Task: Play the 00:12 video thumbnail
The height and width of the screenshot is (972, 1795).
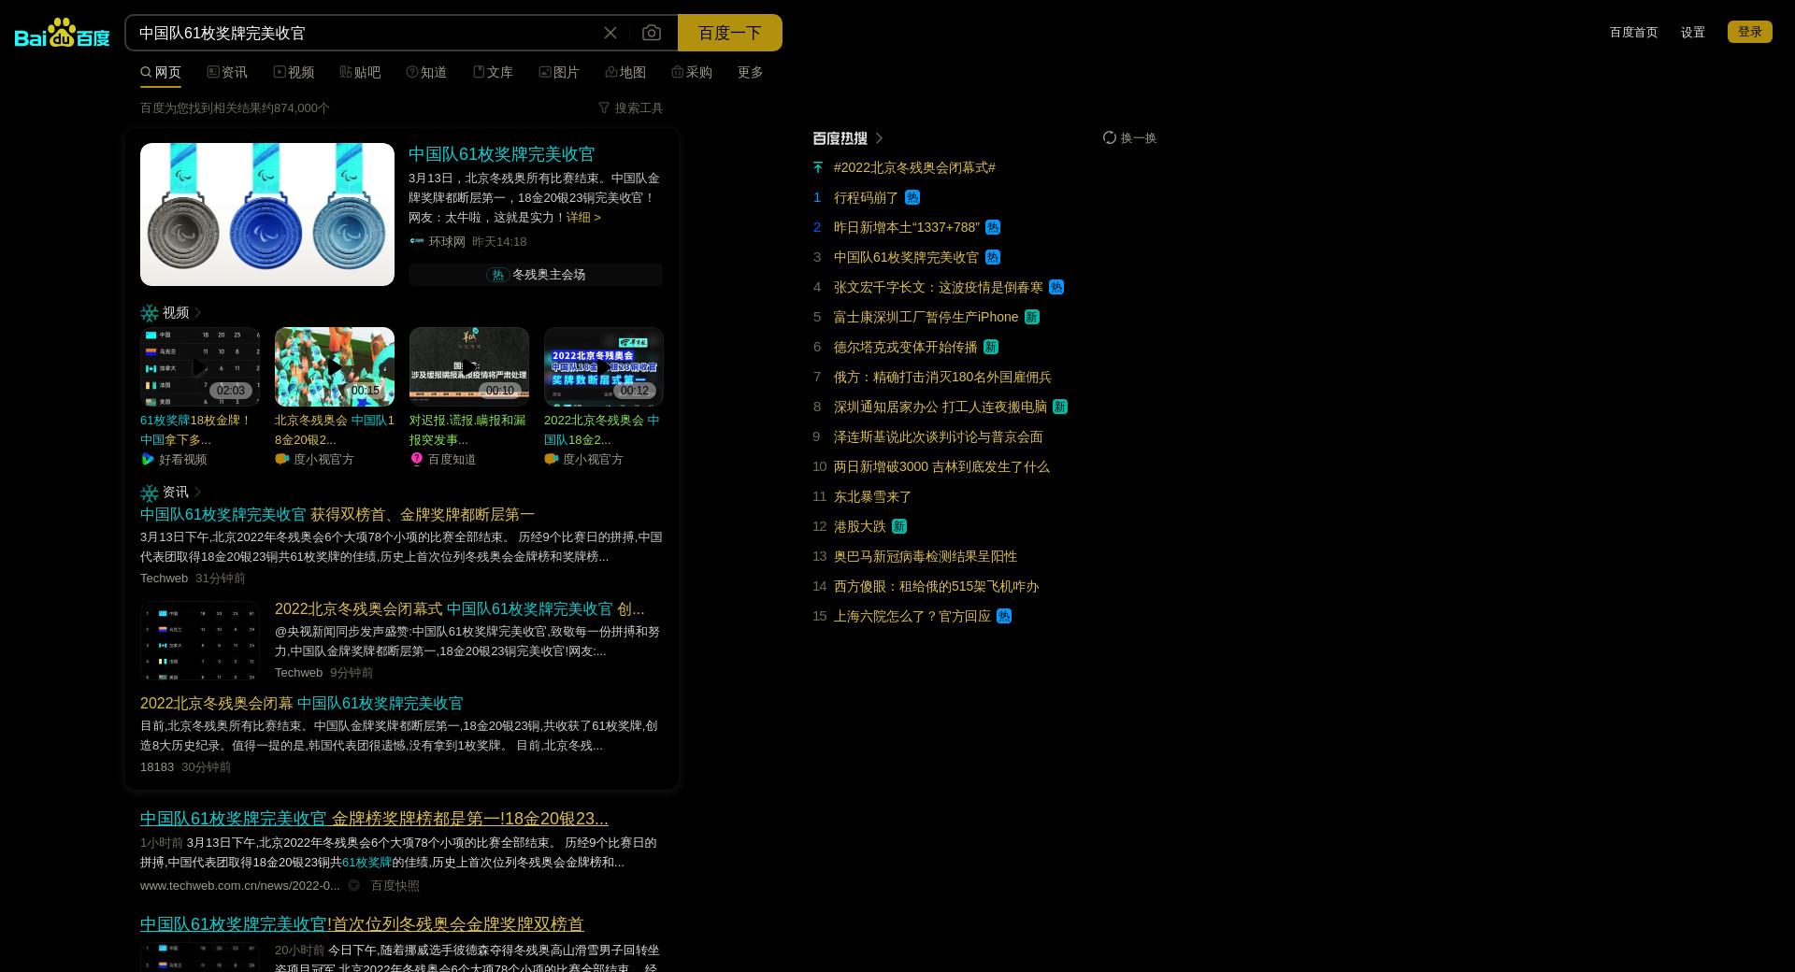Action: point(604,366)
